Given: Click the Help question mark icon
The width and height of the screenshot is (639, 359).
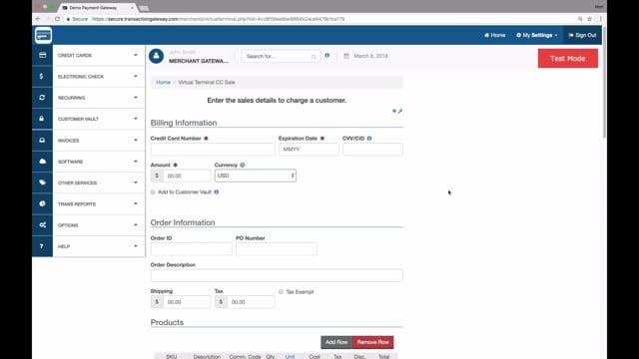Looking at the screenshot, I should click(x=42, y=246).
